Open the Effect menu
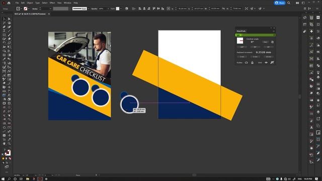This screenshot has width=322, height=181. 52,3
